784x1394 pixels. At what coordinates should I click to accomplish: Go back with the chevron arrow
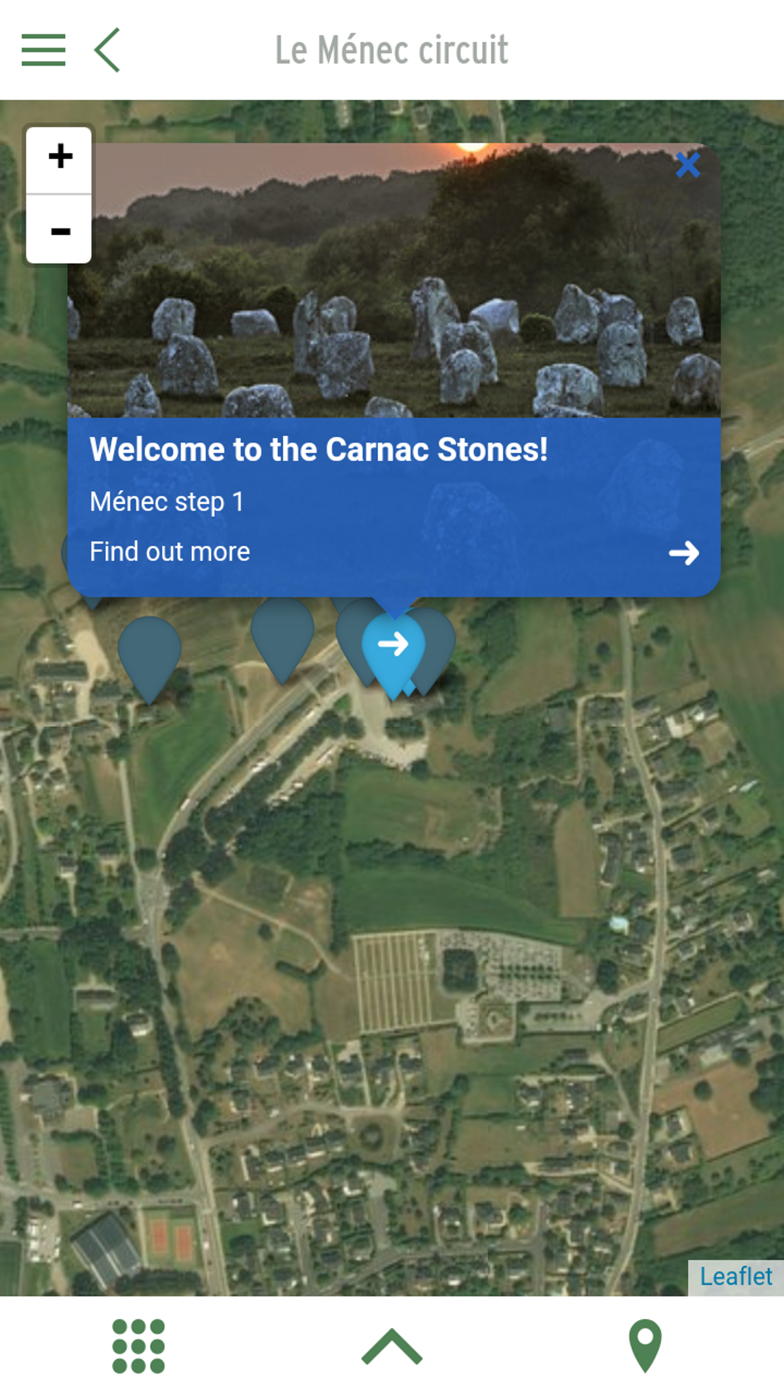click(107, 50)
